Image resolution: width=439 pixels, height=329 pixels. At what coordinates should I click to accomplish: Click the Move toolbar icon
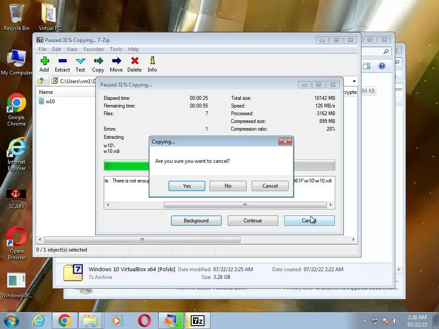coord(116,64)
